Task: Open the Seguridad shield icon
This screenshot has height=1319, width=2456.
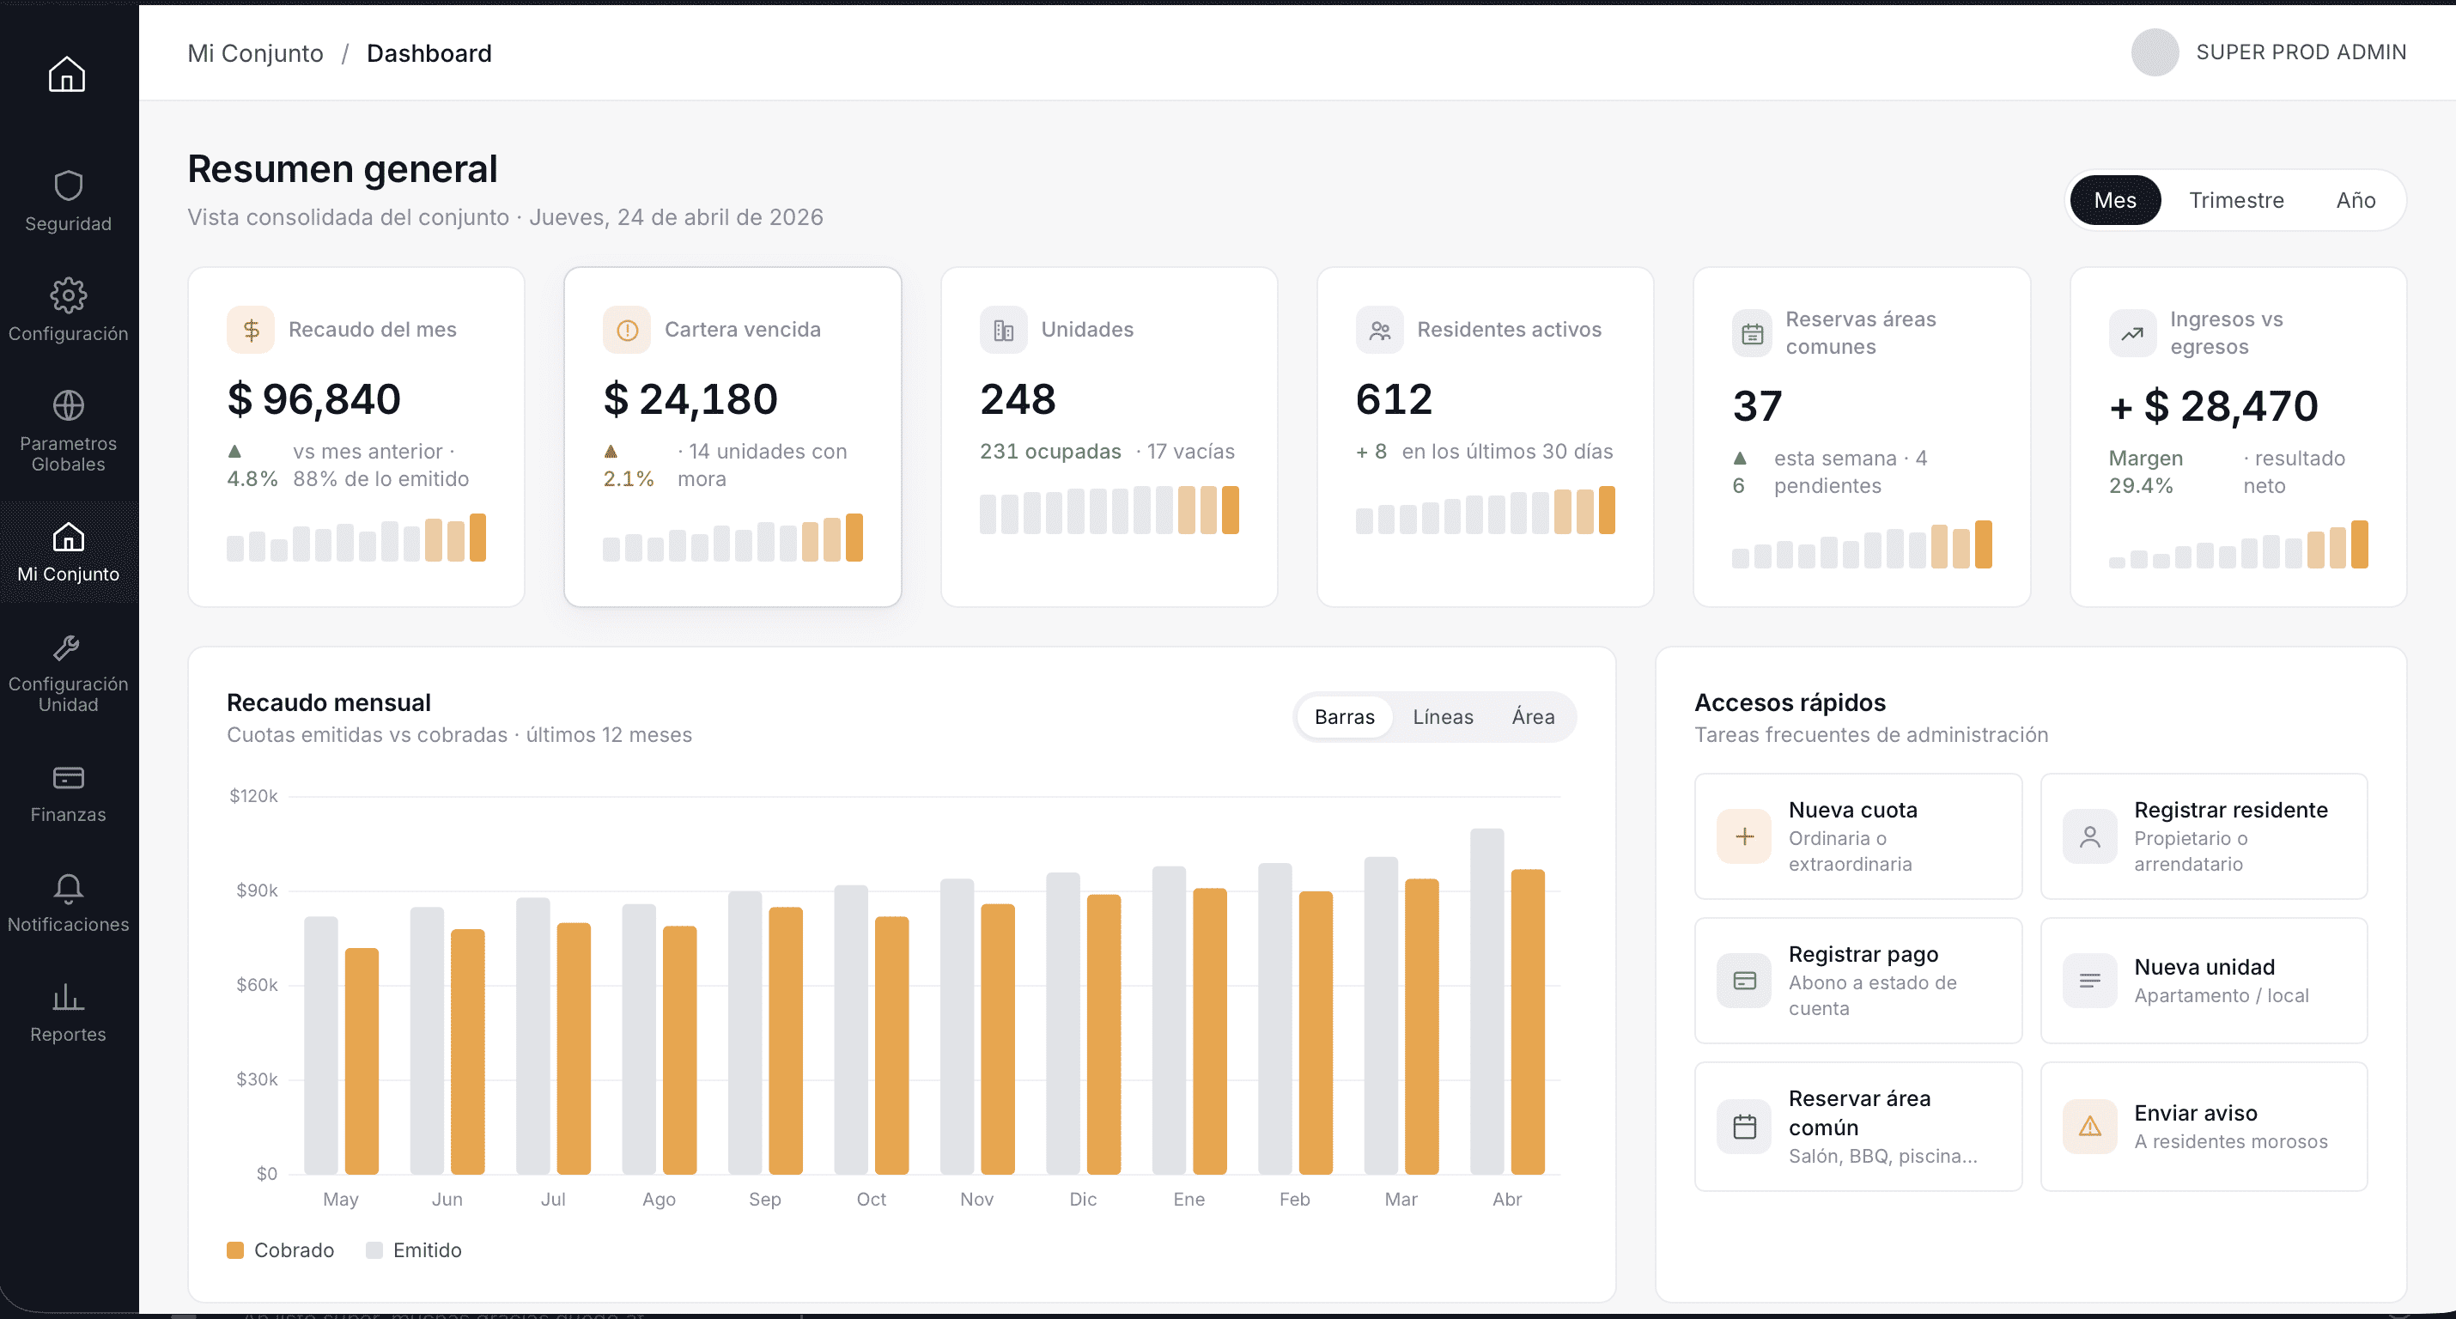Action: click(x=68, y=186)
